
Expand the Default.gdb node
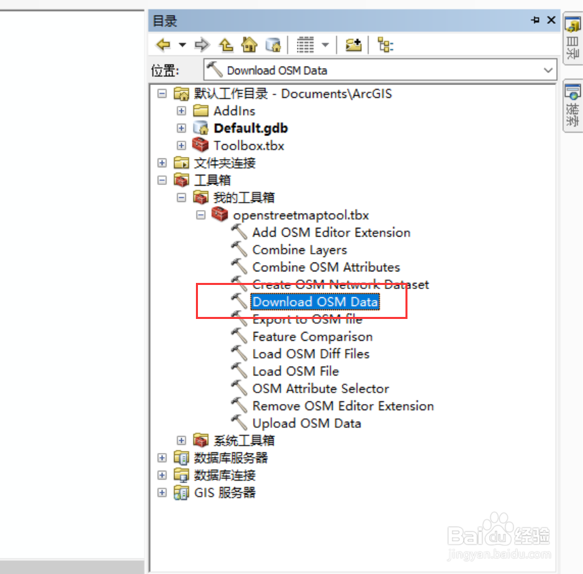pyautogui.click(x=181, y=129)
